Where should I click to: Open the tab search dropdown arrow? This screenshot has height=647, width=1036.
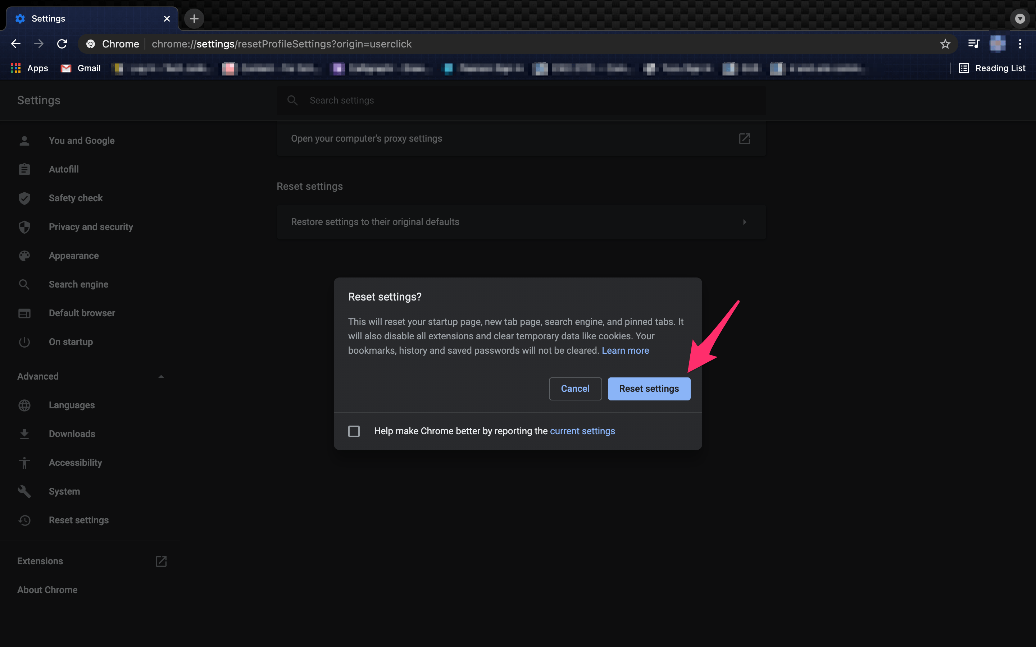1020,19
